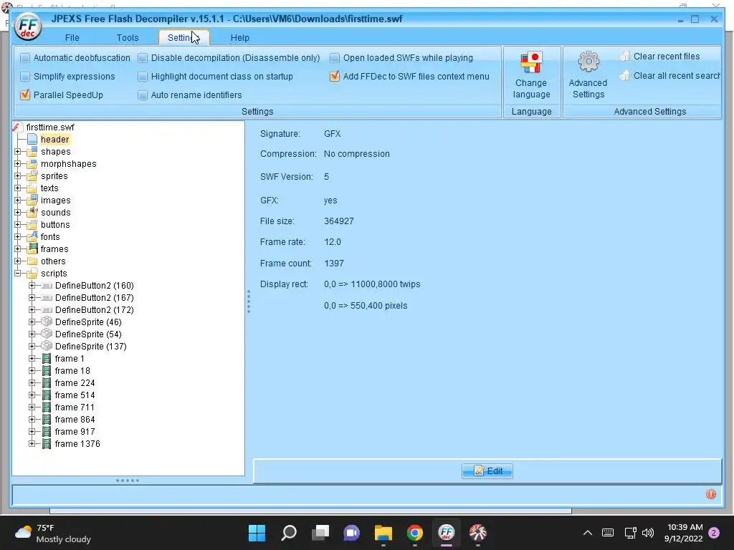Expand DefineSprite (137) node
Image resolution: width=734 pixels, height=550 pixels.
[32, 346]
